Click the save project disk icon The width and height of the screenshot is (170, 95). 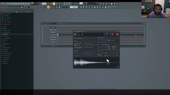[x=112, y=4]
